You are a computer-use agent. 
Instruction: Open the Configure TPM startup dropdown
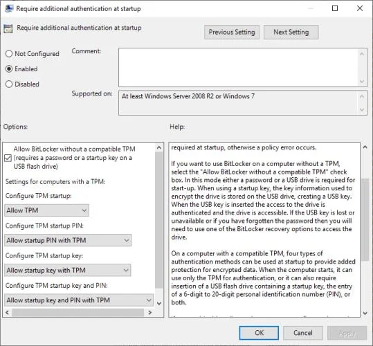tap(46, 210)
